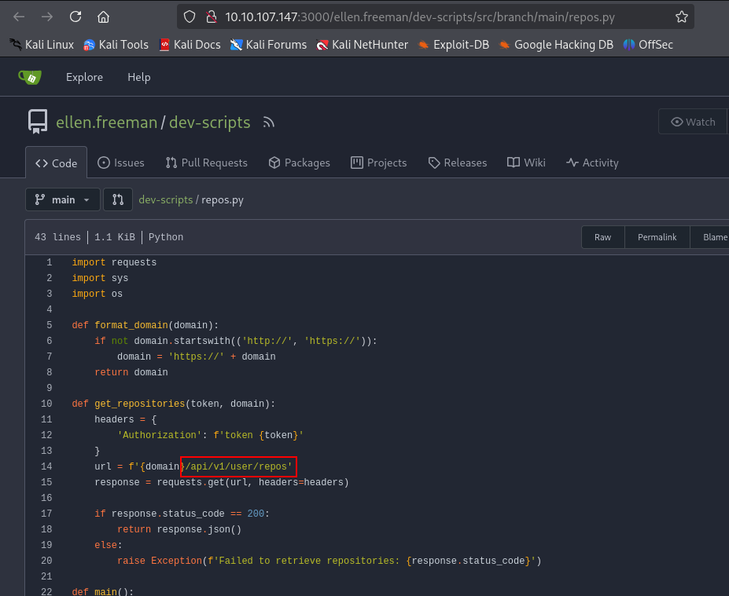
Task: Open the dev-scripts repository title link
Action: [210, 122]
